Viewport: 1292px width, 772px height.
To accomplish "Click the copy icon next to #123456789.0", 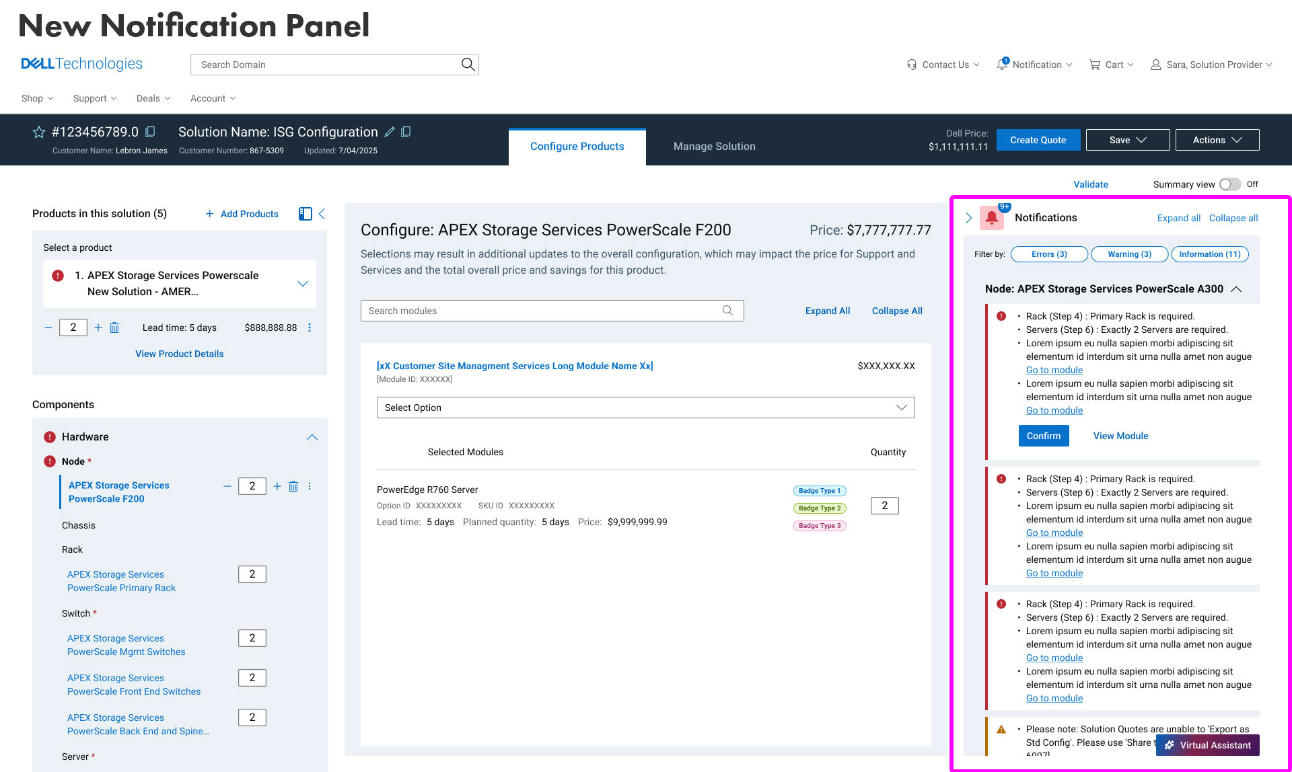I will 150,132.
